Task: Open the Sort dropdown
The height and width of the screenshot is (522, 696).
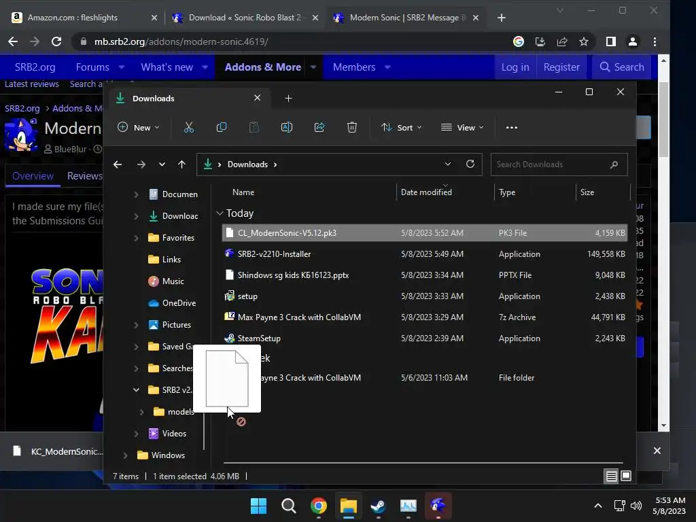Action: coord(401,127)
